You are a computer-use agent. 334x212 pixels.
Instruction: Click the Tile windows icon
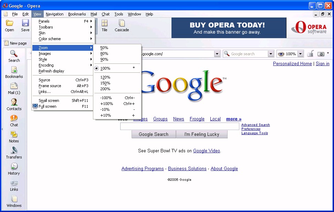tap(104, 23)
